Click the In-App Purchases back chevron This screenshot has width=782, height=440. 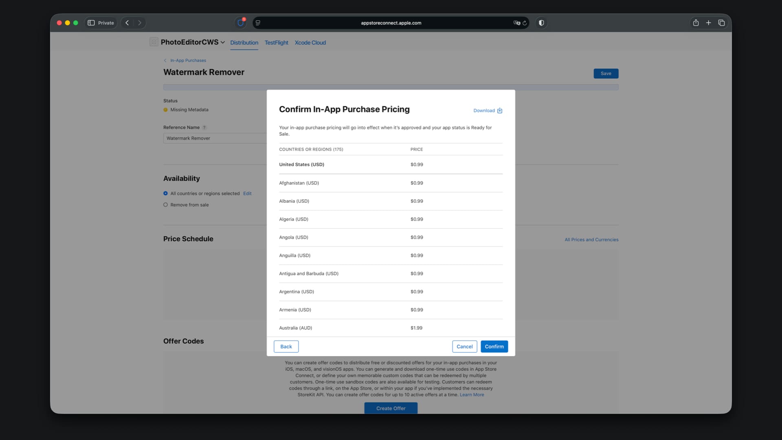click(165, 60)
